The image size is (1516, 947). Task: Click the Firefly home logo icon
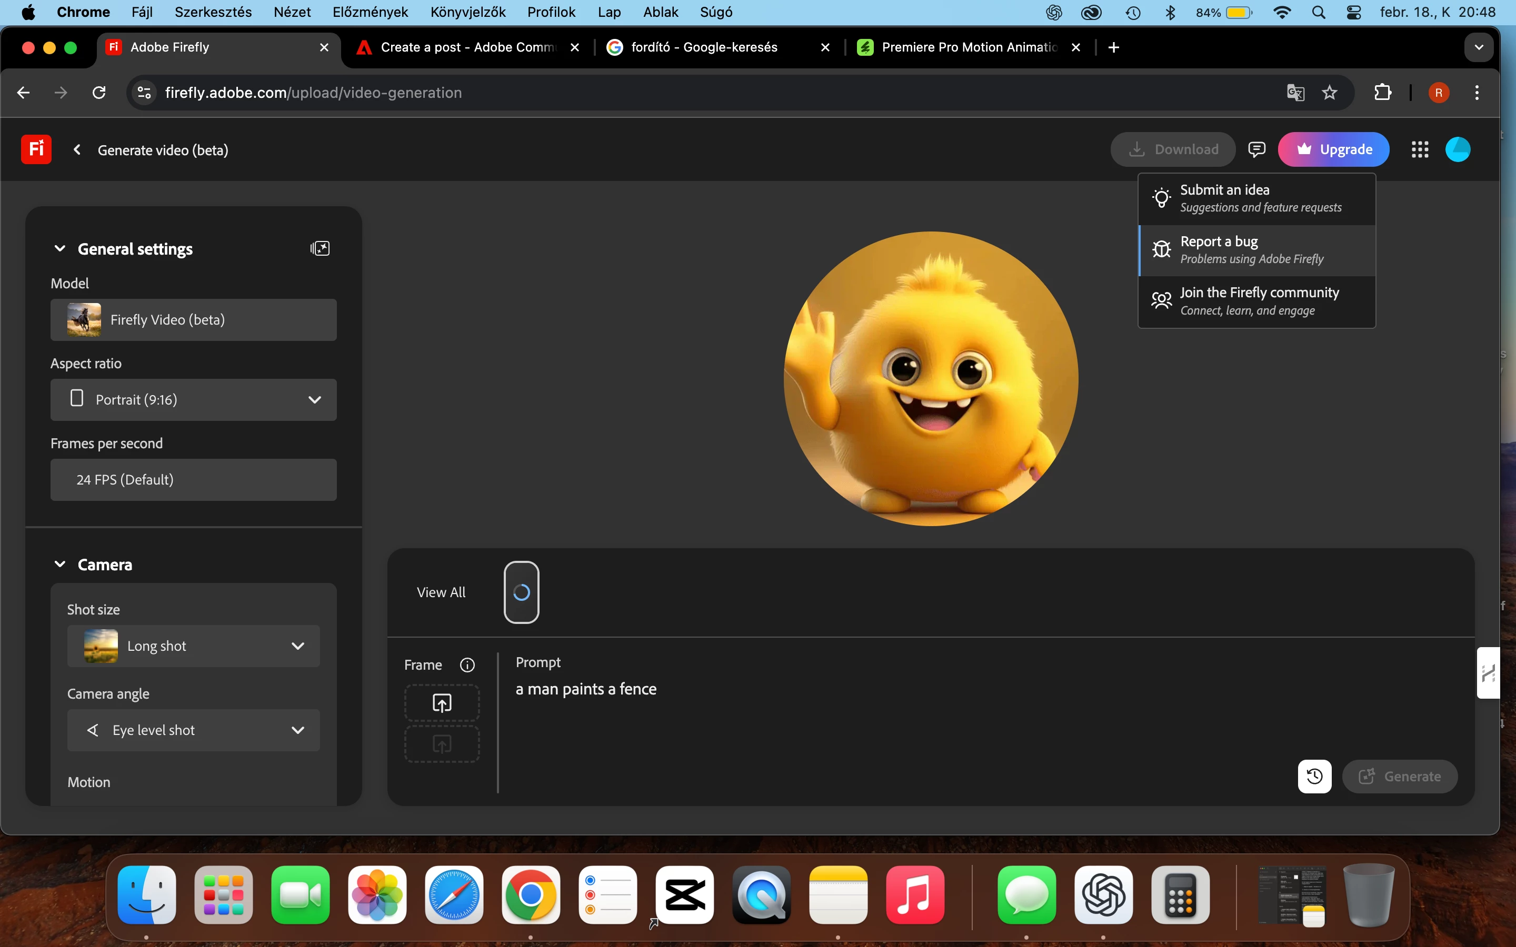coord(36,149)
